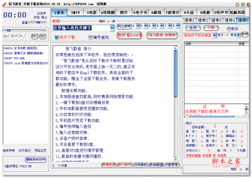Open the 清单4 list tab

pos(229,20)
